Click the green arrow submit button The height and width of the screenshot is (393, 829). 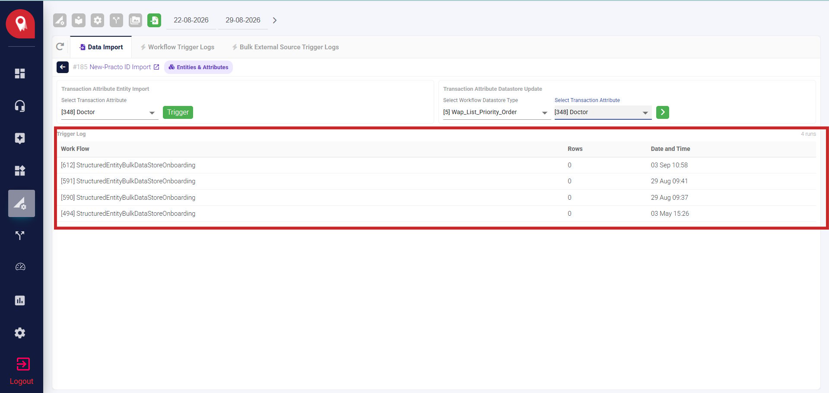click(662, 112)
